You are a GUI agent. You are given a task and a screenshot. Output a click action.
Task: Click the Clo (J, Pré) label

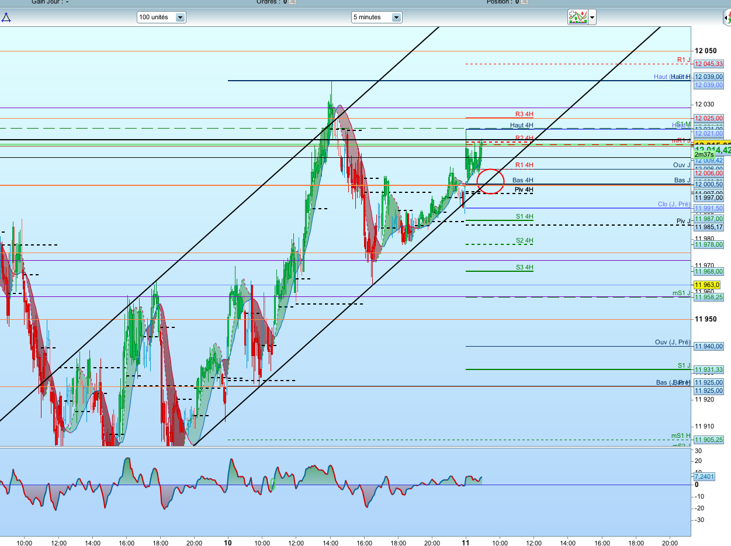pos(674,204)
